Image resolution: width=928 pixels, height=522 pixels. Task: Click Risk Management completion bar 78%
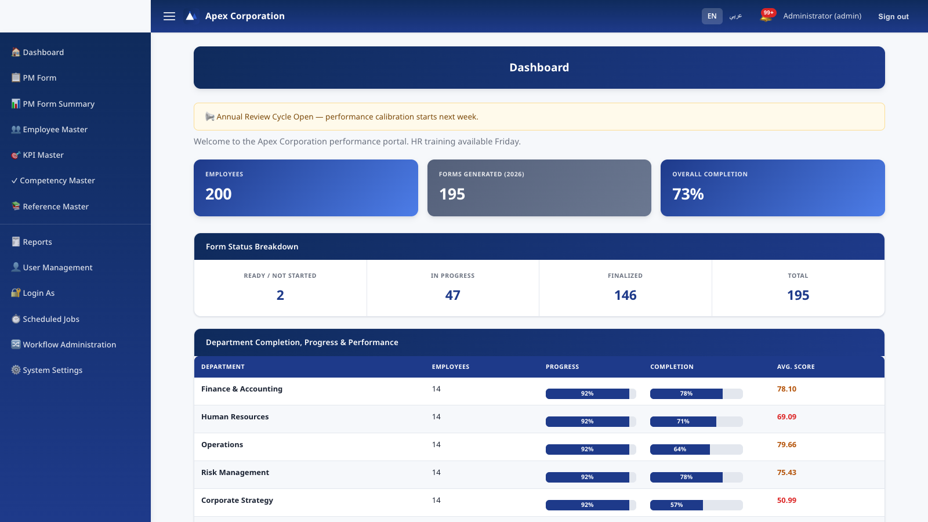click(x=697, y=477)
